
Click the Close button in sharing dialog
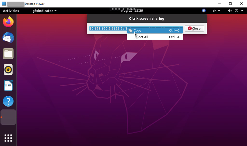coord(194,28)
